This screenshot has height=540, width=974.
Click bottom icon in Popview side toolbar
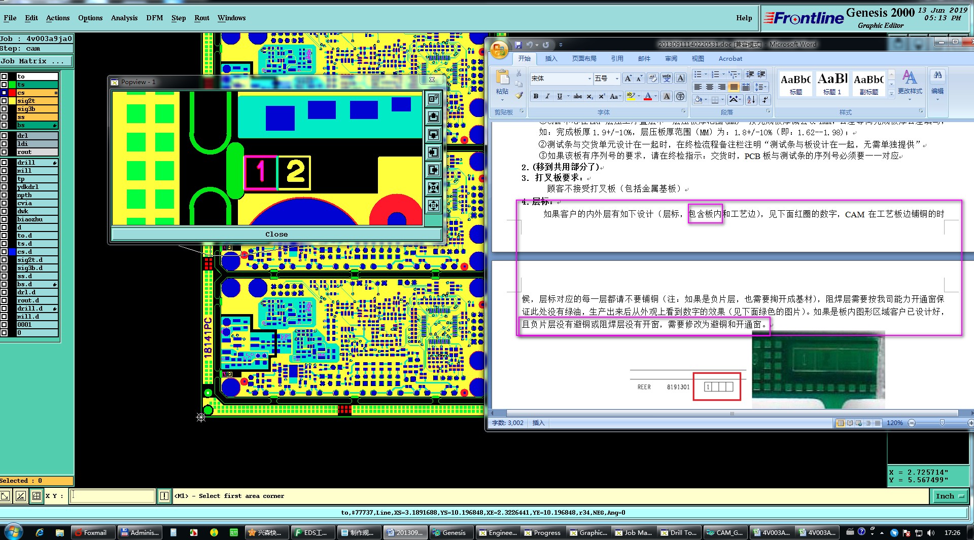(433, 206)
